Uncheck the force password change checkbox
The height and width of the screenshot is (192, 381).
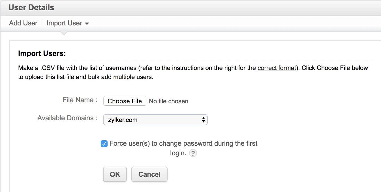click(104, 144)
